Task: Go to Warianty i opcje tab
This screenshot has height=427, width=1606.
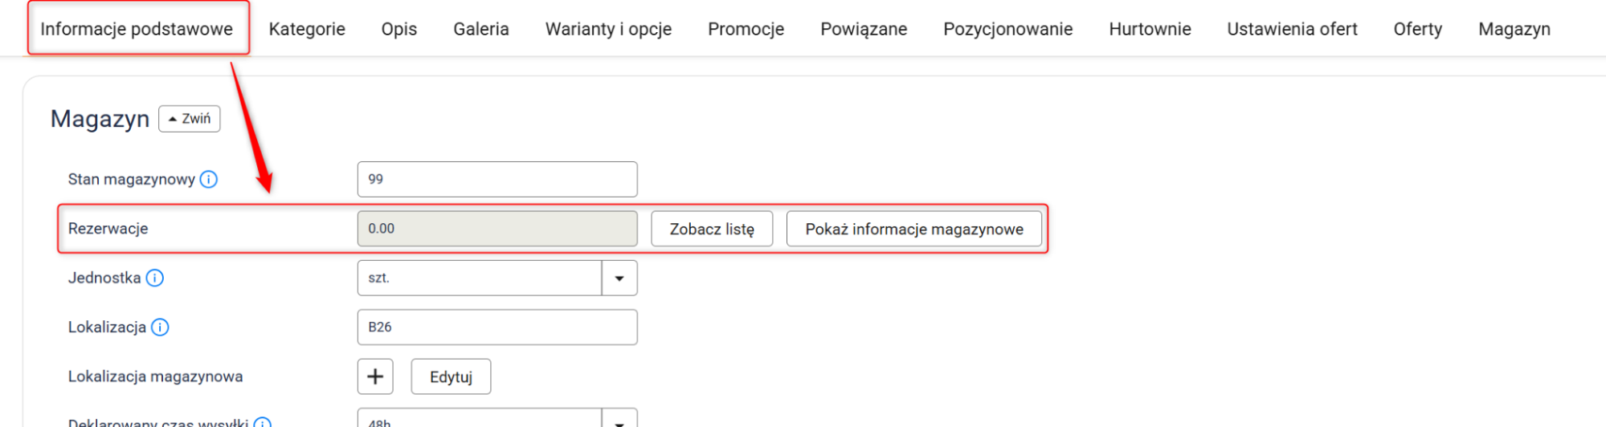Action: coord(608,29)
